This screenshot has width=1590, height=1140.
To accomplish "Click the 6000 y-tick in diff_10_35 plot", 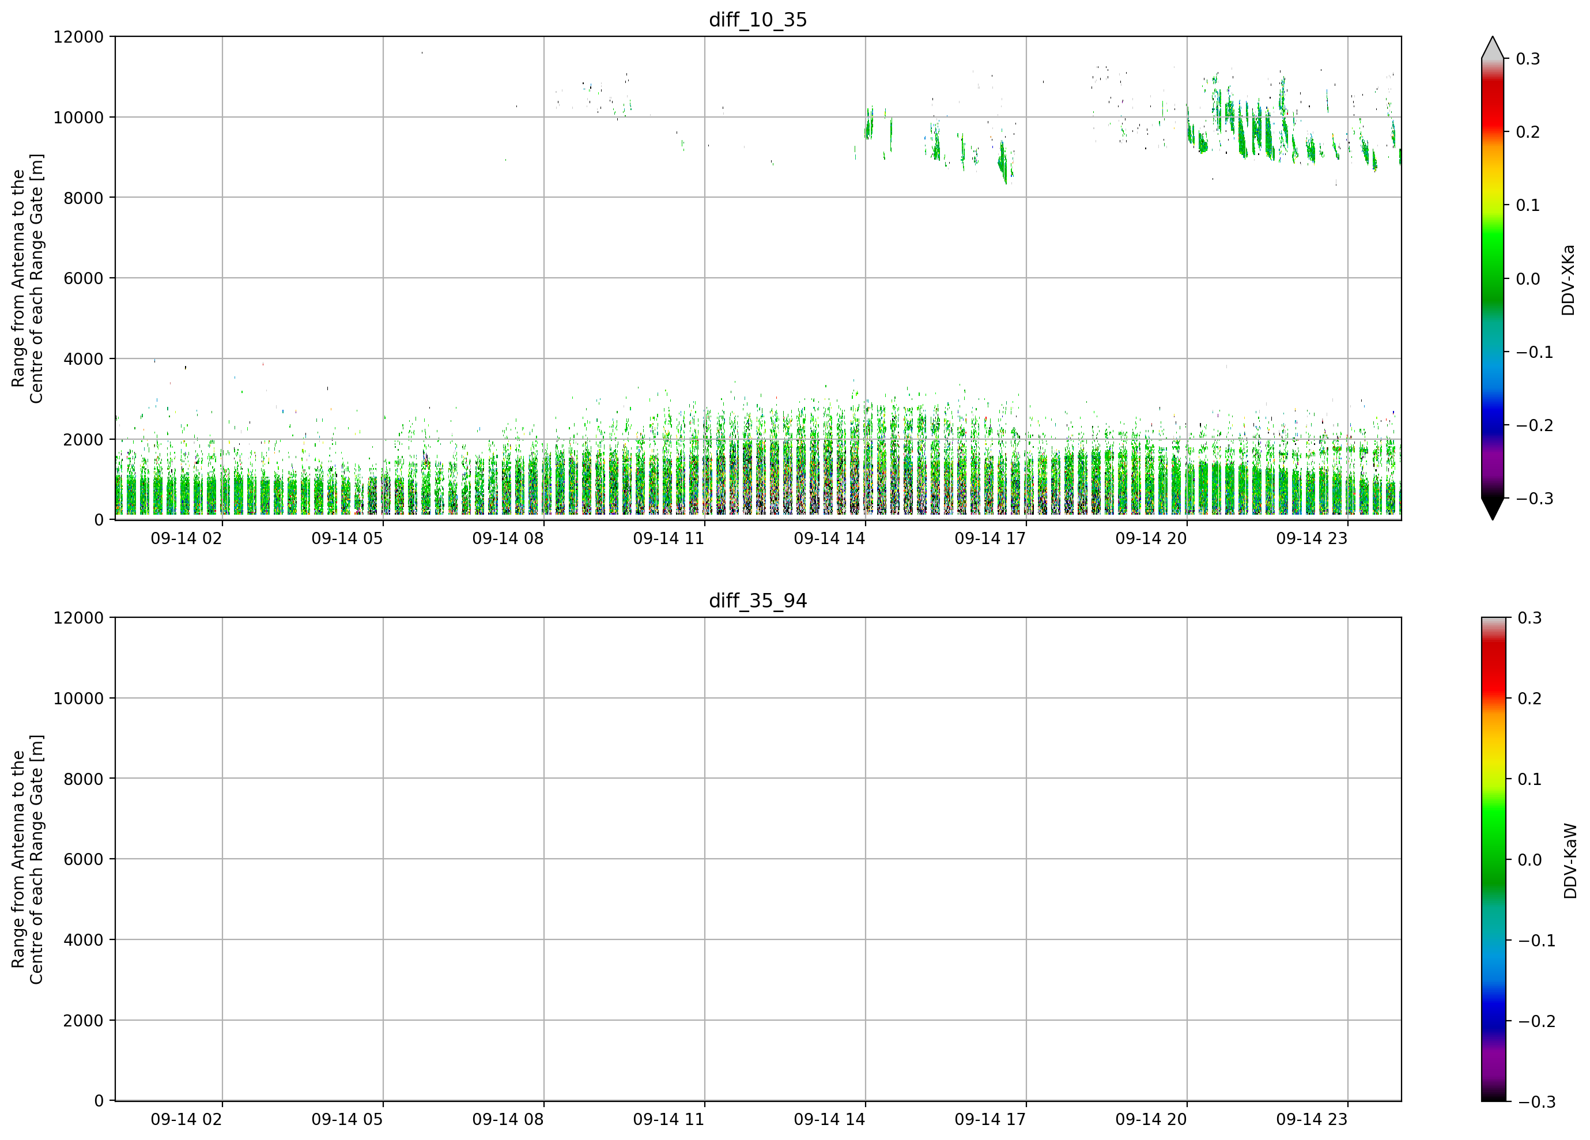I will (x=84, y=278).
